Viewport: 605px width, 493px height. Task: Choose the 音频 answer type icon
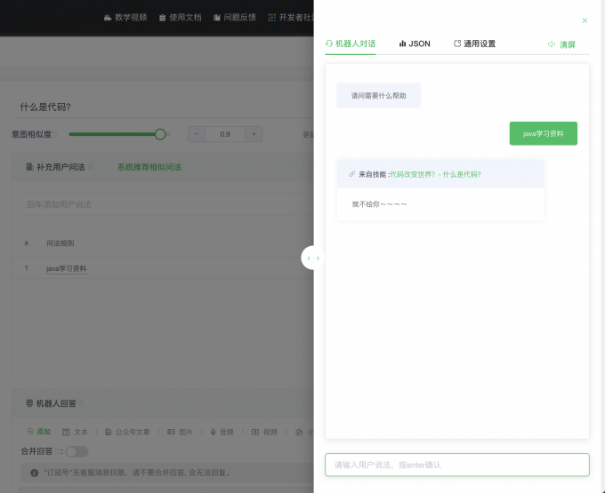222,432
